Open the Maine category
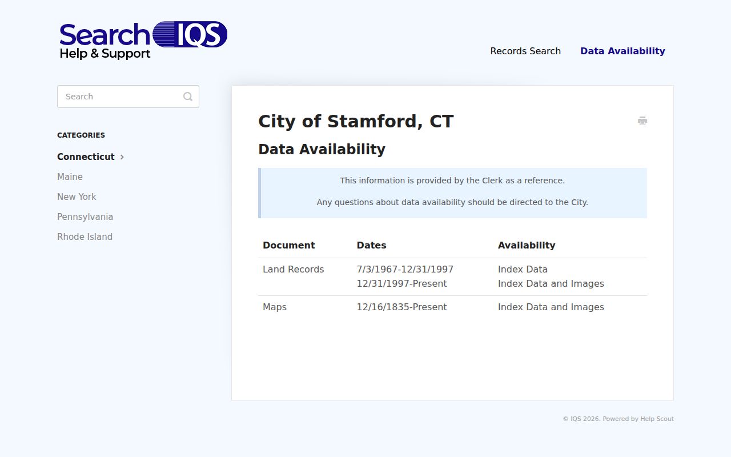 point(70,177)
